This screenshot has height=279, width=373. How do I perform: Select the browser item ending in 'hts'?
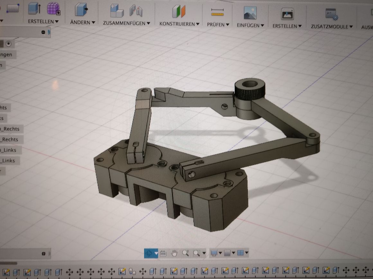[x=5, y=108]
